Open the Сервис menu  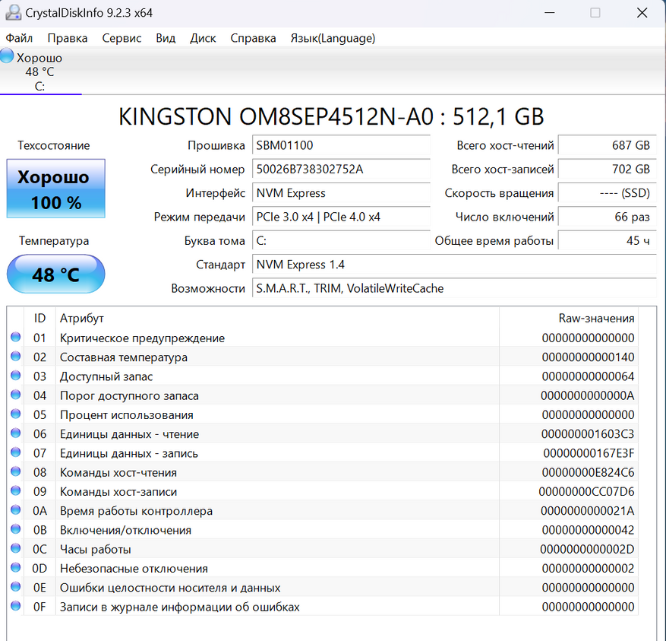point(122,38)
